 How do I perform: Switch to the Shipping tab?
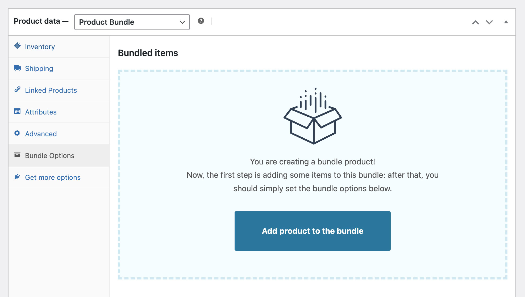[x=39, y=69]
